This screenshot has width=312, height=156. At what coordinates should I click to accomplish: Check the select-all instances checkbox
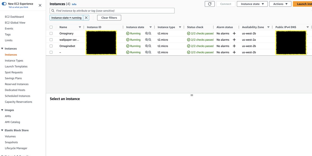coord(51,27)
